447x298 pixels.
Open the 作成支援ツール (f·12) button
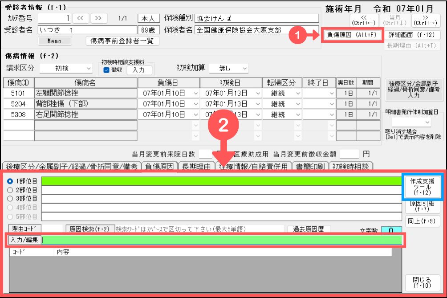coord(422,186)
